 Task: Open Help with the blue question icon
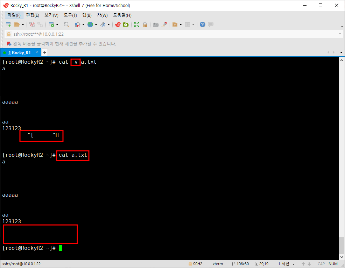pos(203,24)
